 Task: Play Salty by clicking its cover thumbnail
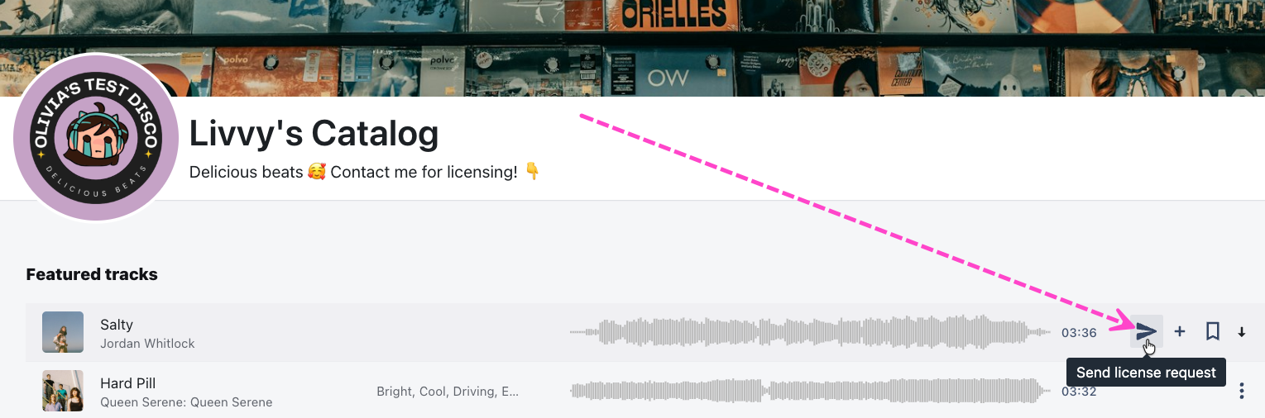pyautogui.click(x=63, y=332)
